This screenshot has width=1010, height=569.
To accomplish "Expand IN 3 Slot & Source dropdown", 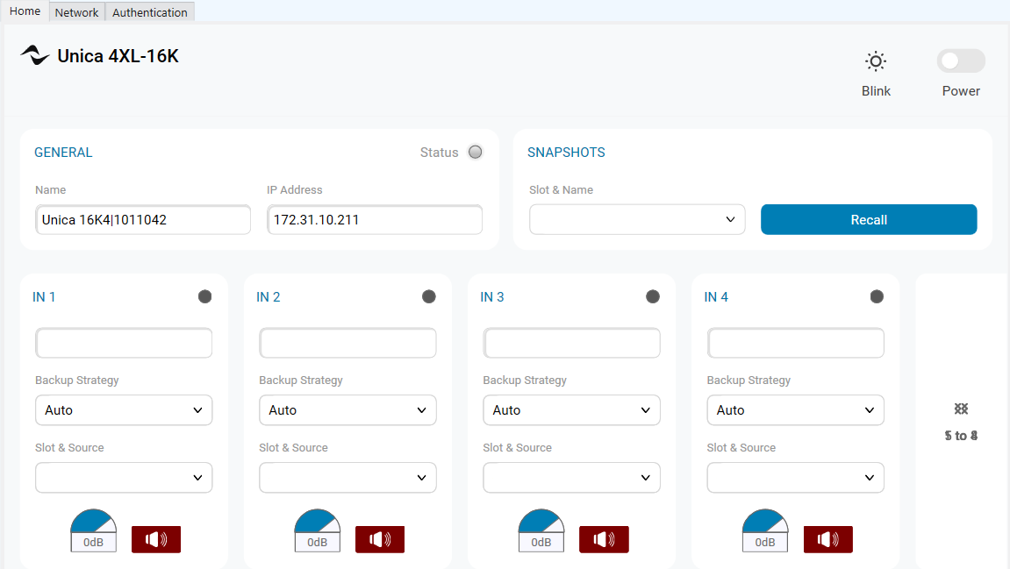I will pyautogui.click(x=571, y=478).
